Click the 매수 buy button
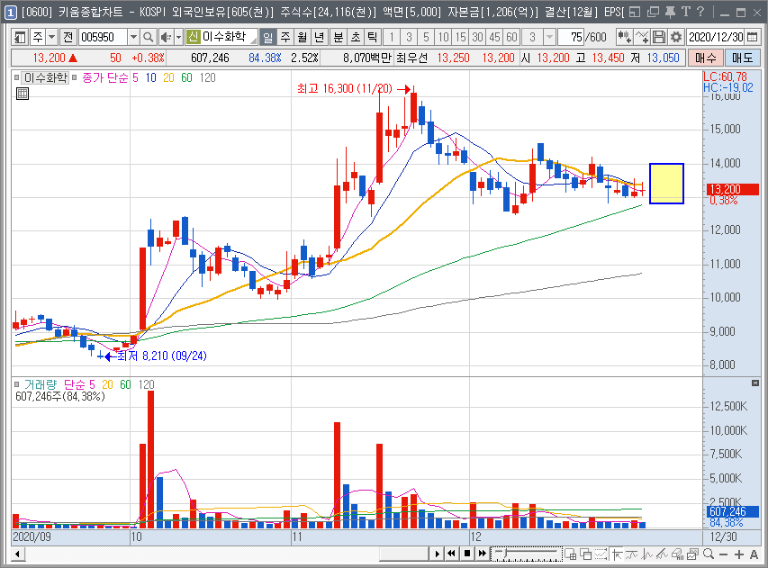768x568 pixels. pos(706,58)
